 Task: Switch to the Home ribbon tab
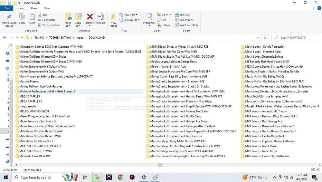[x=20, y=8]
